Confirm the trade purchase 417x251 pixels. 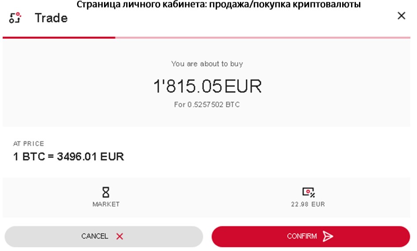click(311, 236)
